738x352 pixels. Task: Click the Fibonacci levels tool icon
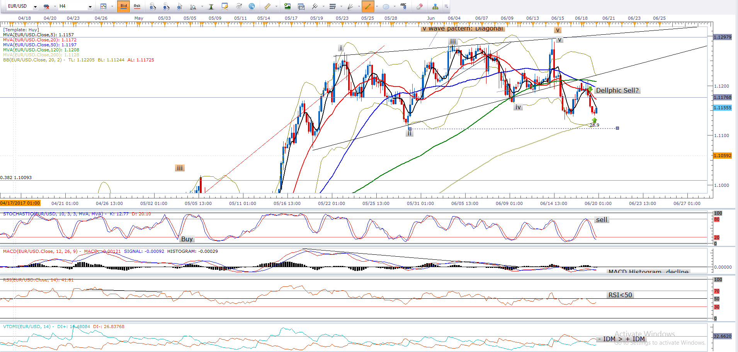click(332, 6)
